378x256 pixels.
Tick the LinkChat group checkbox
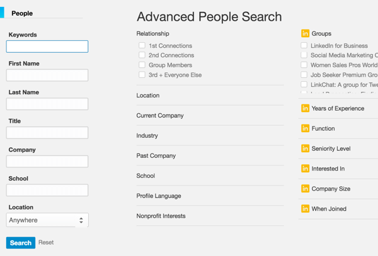pos(304,84)
